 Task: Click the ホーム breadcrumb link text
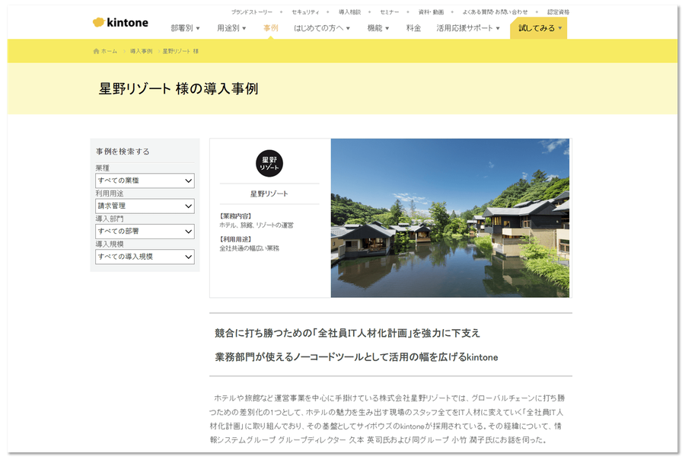[109, 51]
